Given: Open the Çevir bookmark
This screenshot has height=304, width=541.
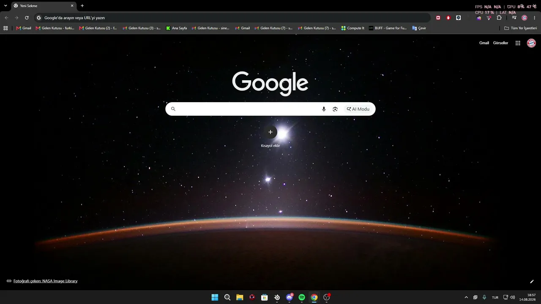Looking at the screenshot, I should [x=419, y=28].
